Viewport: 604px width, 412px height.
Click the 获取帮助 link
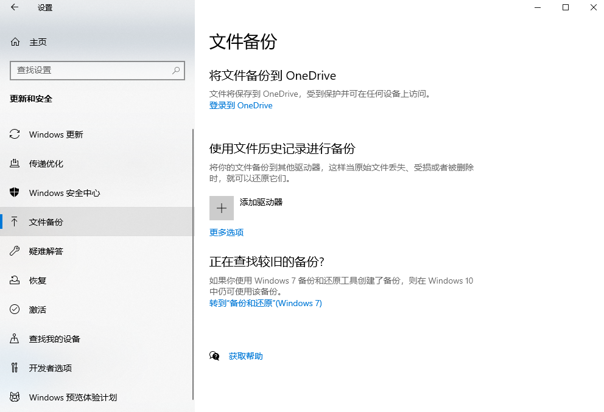coord(246,356)
